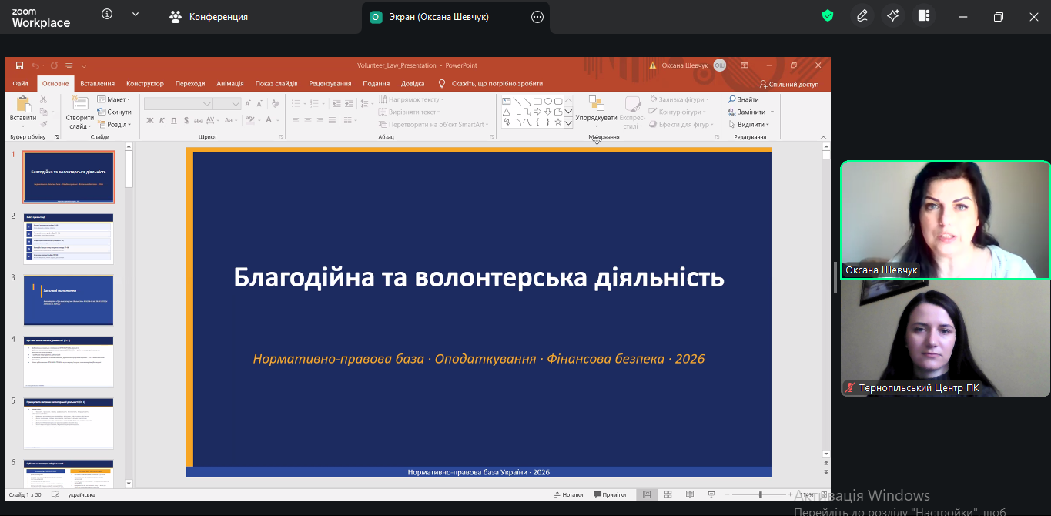Open more options on the Екран tab
1051x516 pixels.
537,17
